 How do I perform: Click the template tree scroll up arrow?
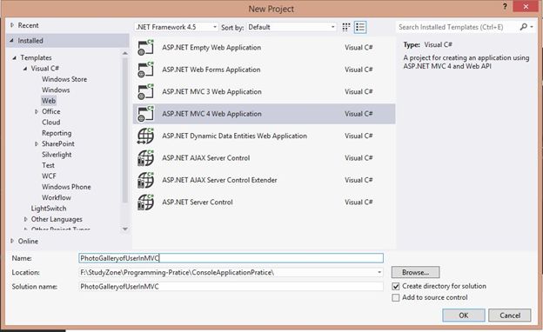125,53
